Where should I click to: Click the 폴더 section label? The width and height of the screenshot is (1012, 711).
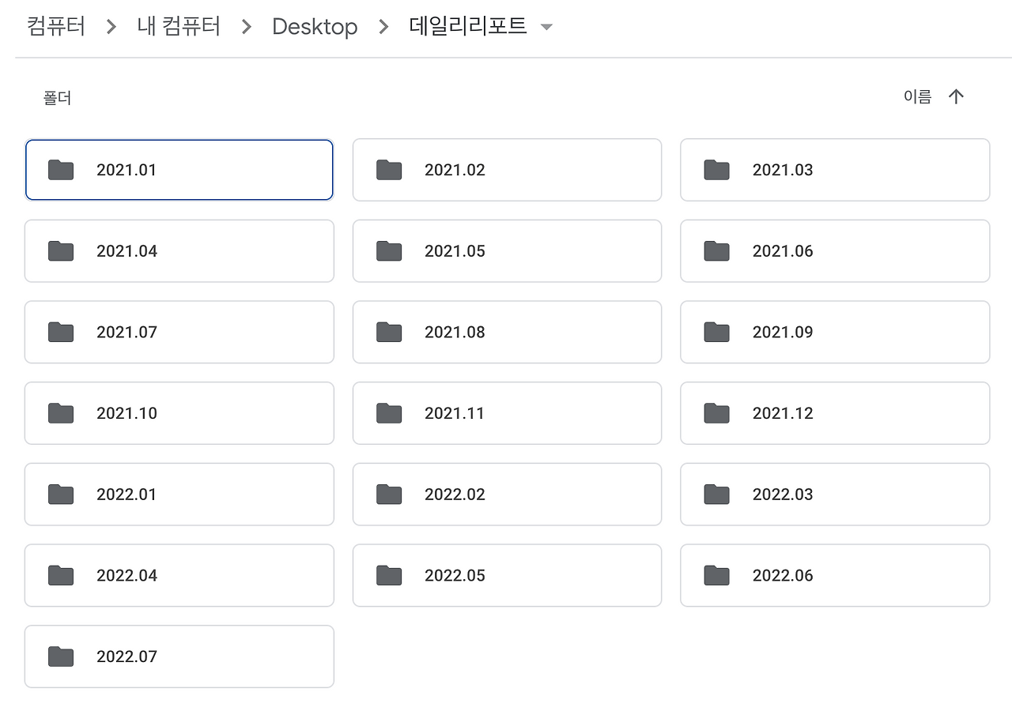(55, 97)
